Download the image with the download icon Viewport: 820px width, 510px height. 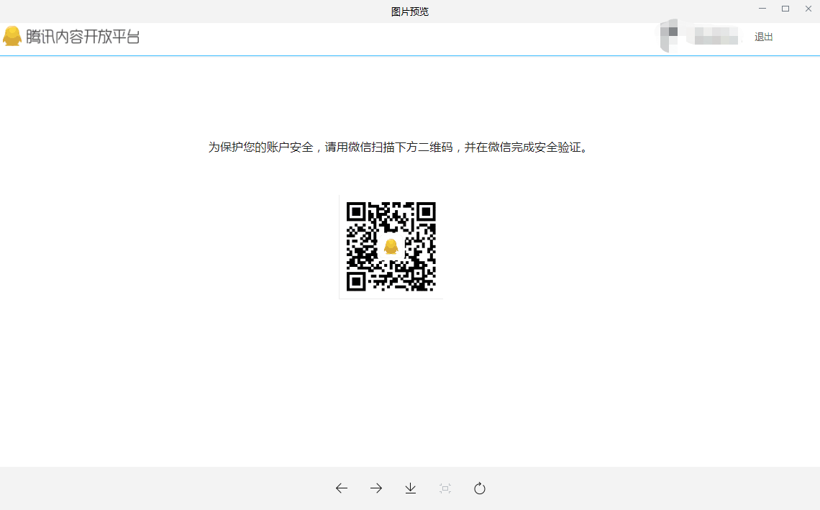[x=411, y=488]
